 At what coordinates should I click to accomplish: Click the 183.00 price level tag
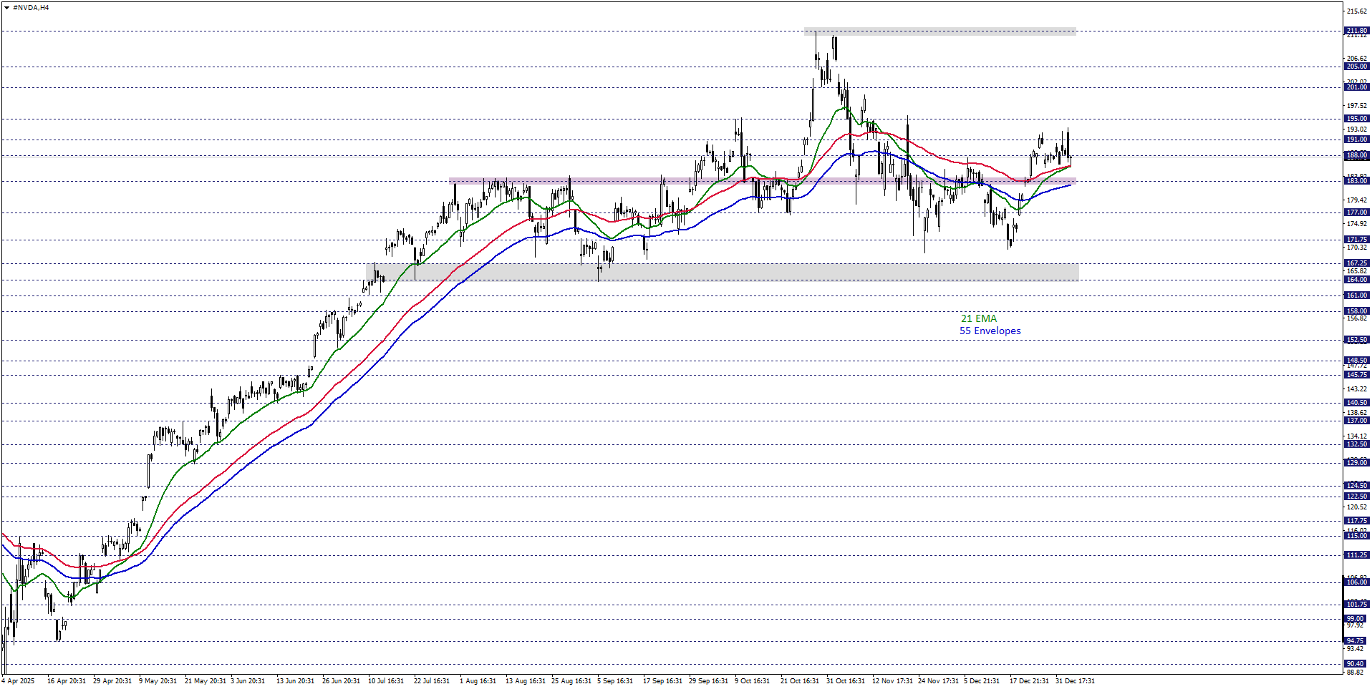click(1356, 181)
